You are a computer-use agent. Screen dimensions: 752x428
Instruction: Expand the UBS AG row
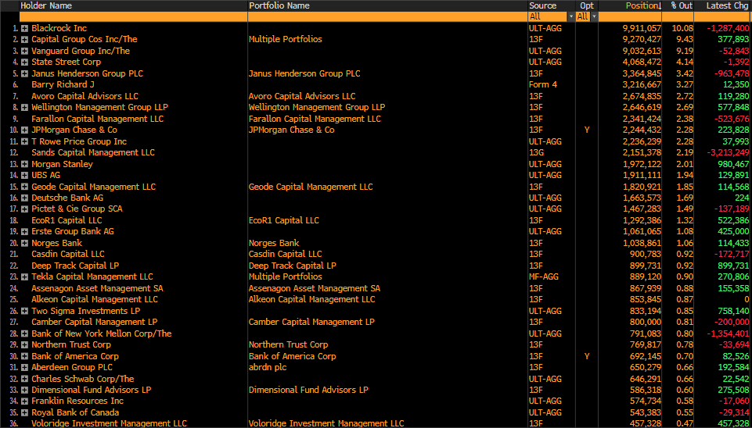point(25,176)
